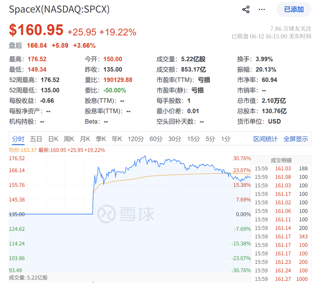The image size is (318, 283).
Task: Select the 120分 chart interval
Action: point(136,139)
